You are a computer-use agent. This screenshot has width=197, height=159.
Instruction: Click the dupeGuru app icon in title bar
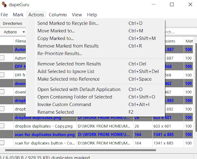point(4,5)
